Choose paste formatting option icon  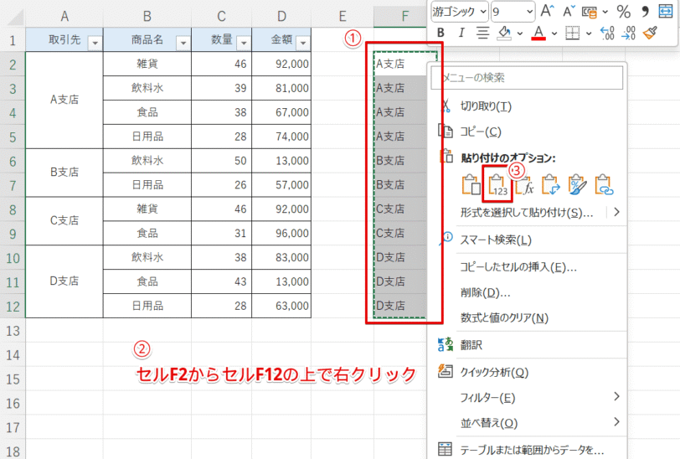pyautogui.click(x=577, y=185)
